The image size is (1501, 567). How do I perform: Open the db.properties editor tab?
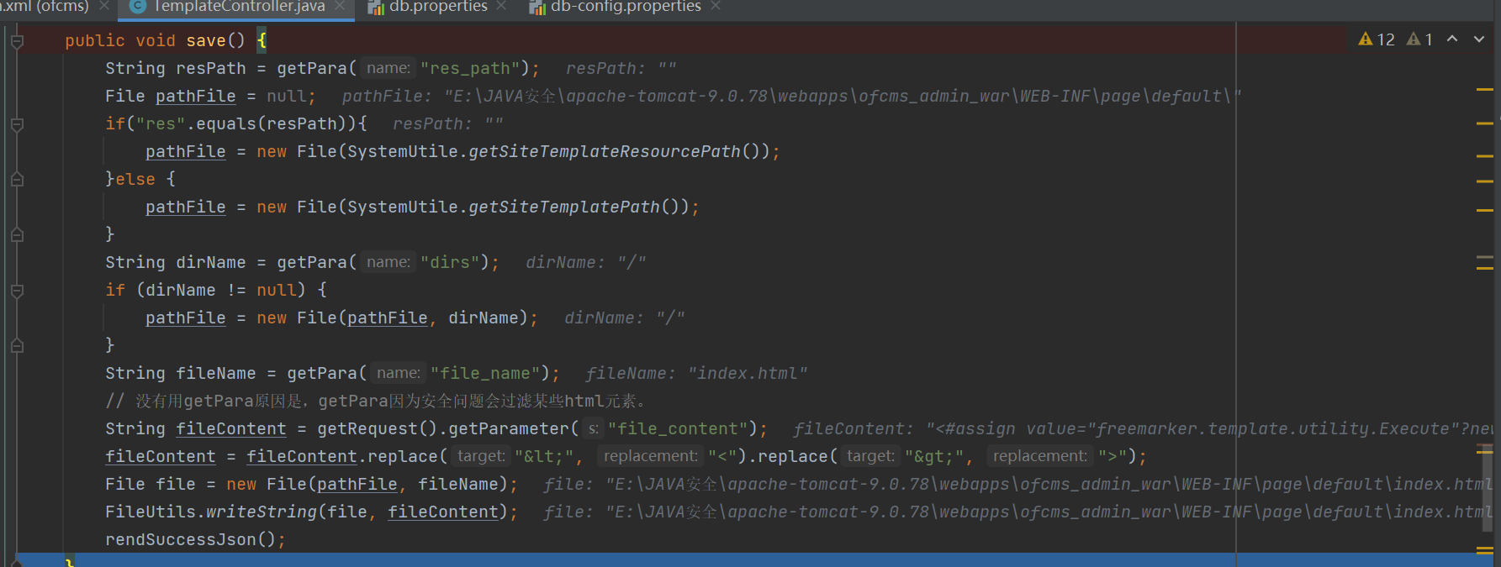pyautogui.click(x=438, y=7)
